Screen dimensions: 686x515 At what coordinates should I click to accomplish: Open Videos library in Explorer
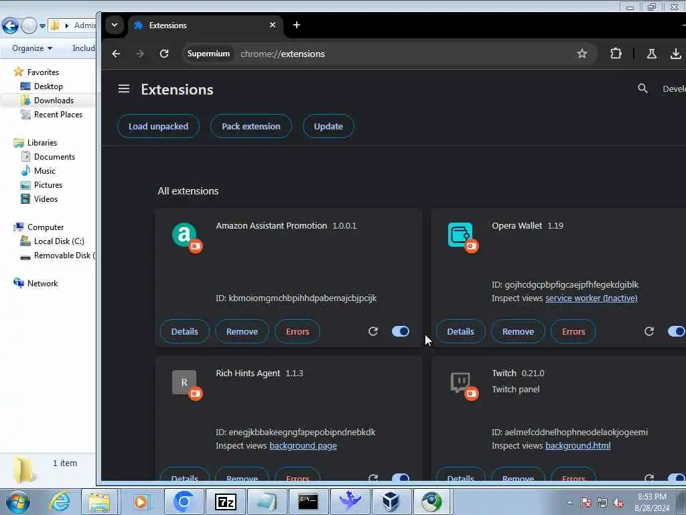pos(40,198)
